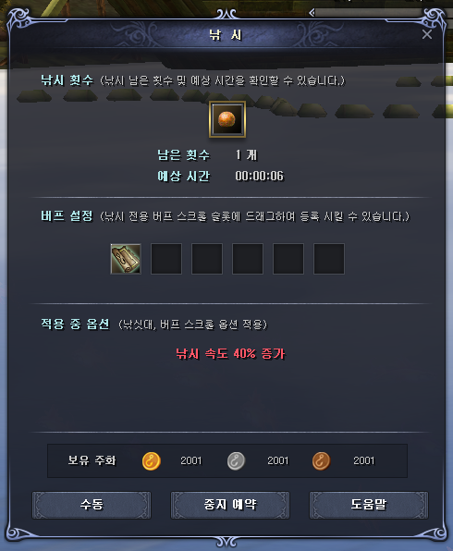The image size is (453, 551).
Task: Click the fourth empty buff slot
Action: point(248,259)
